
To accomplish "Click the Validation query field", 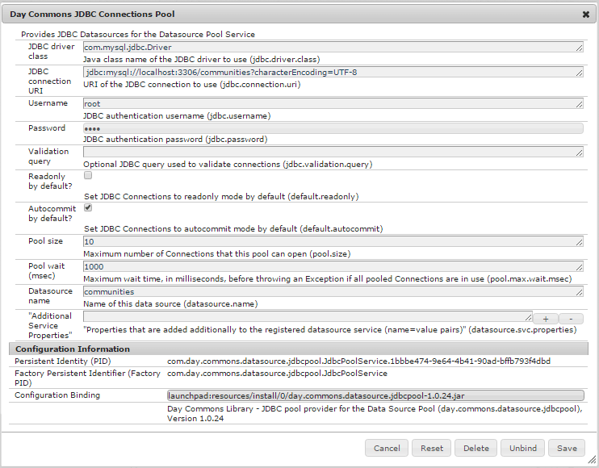I will click(333, 152).
